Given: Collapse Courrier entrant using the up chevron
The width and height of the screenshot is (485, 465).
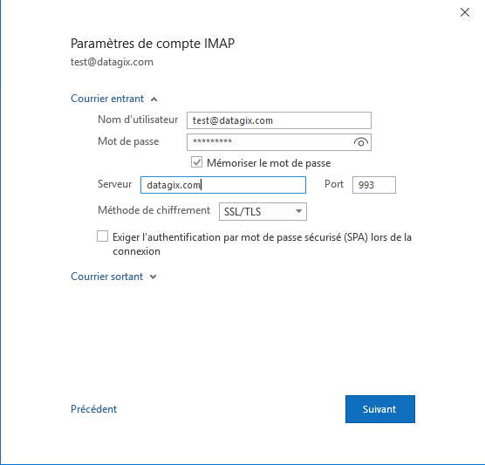Looking at the screenshot, I should pos(154,99).
